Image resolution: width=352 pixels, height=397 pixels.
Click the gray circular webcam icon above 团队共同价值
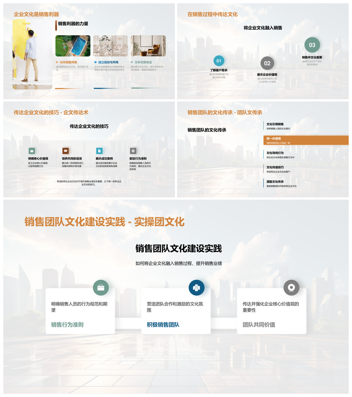(291, 287)
